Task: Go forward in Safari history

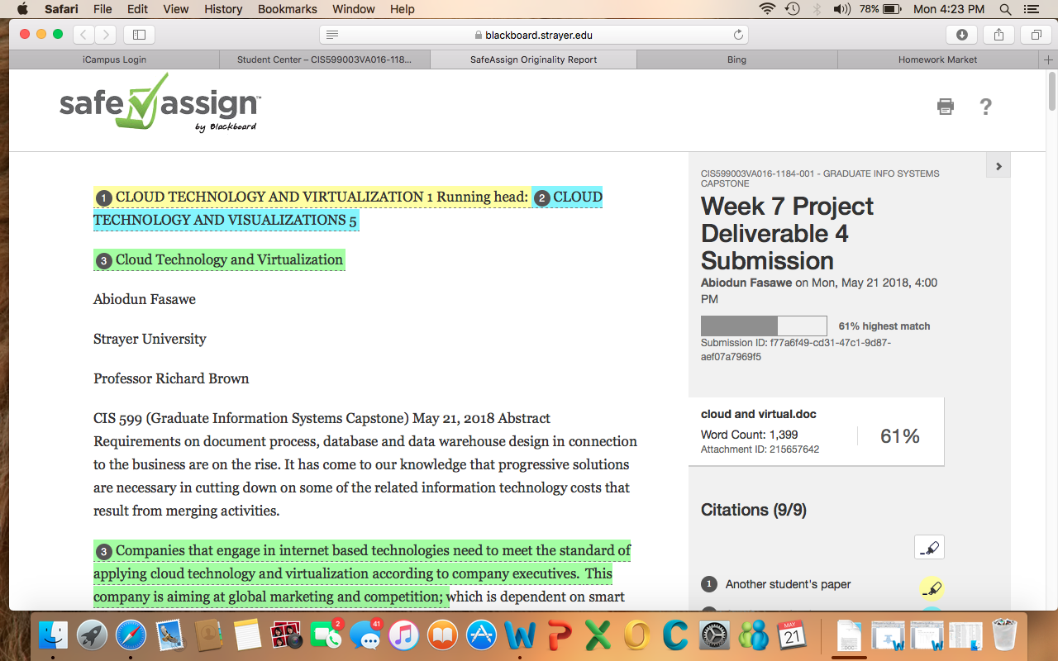Action: pos(106,35)
